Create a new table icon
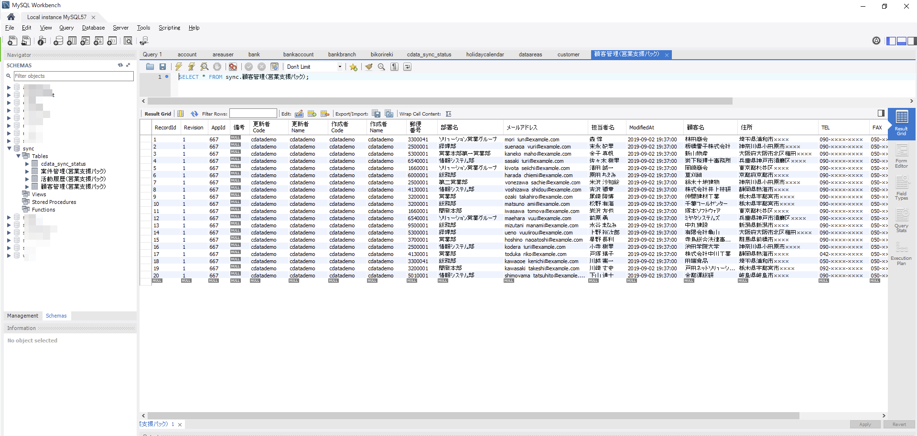 coord(72,41)
